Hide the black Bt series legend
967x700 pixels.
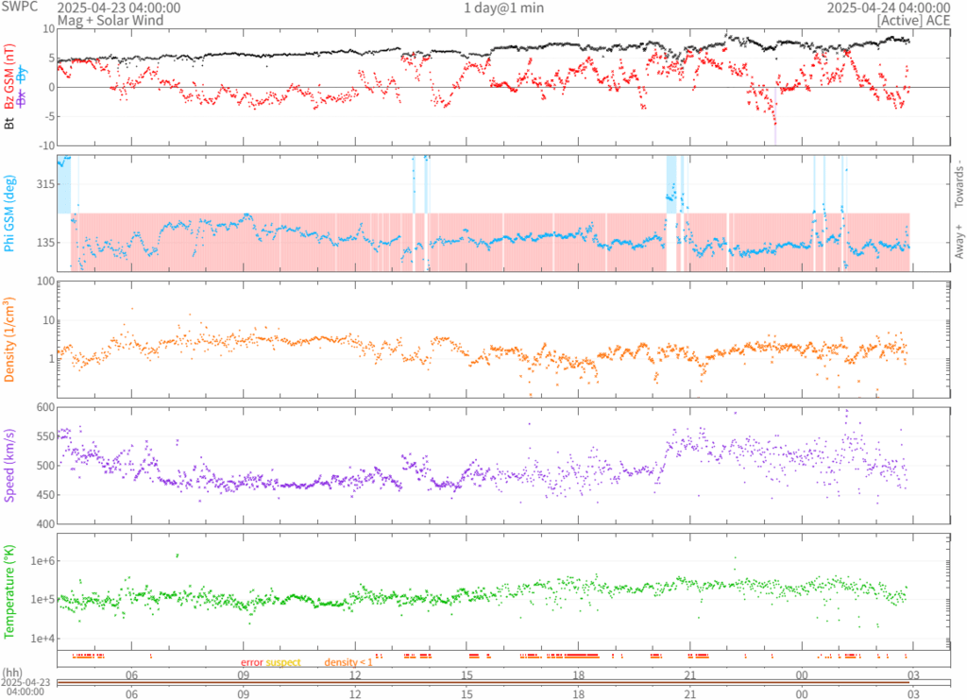click(x=9, y=122)
